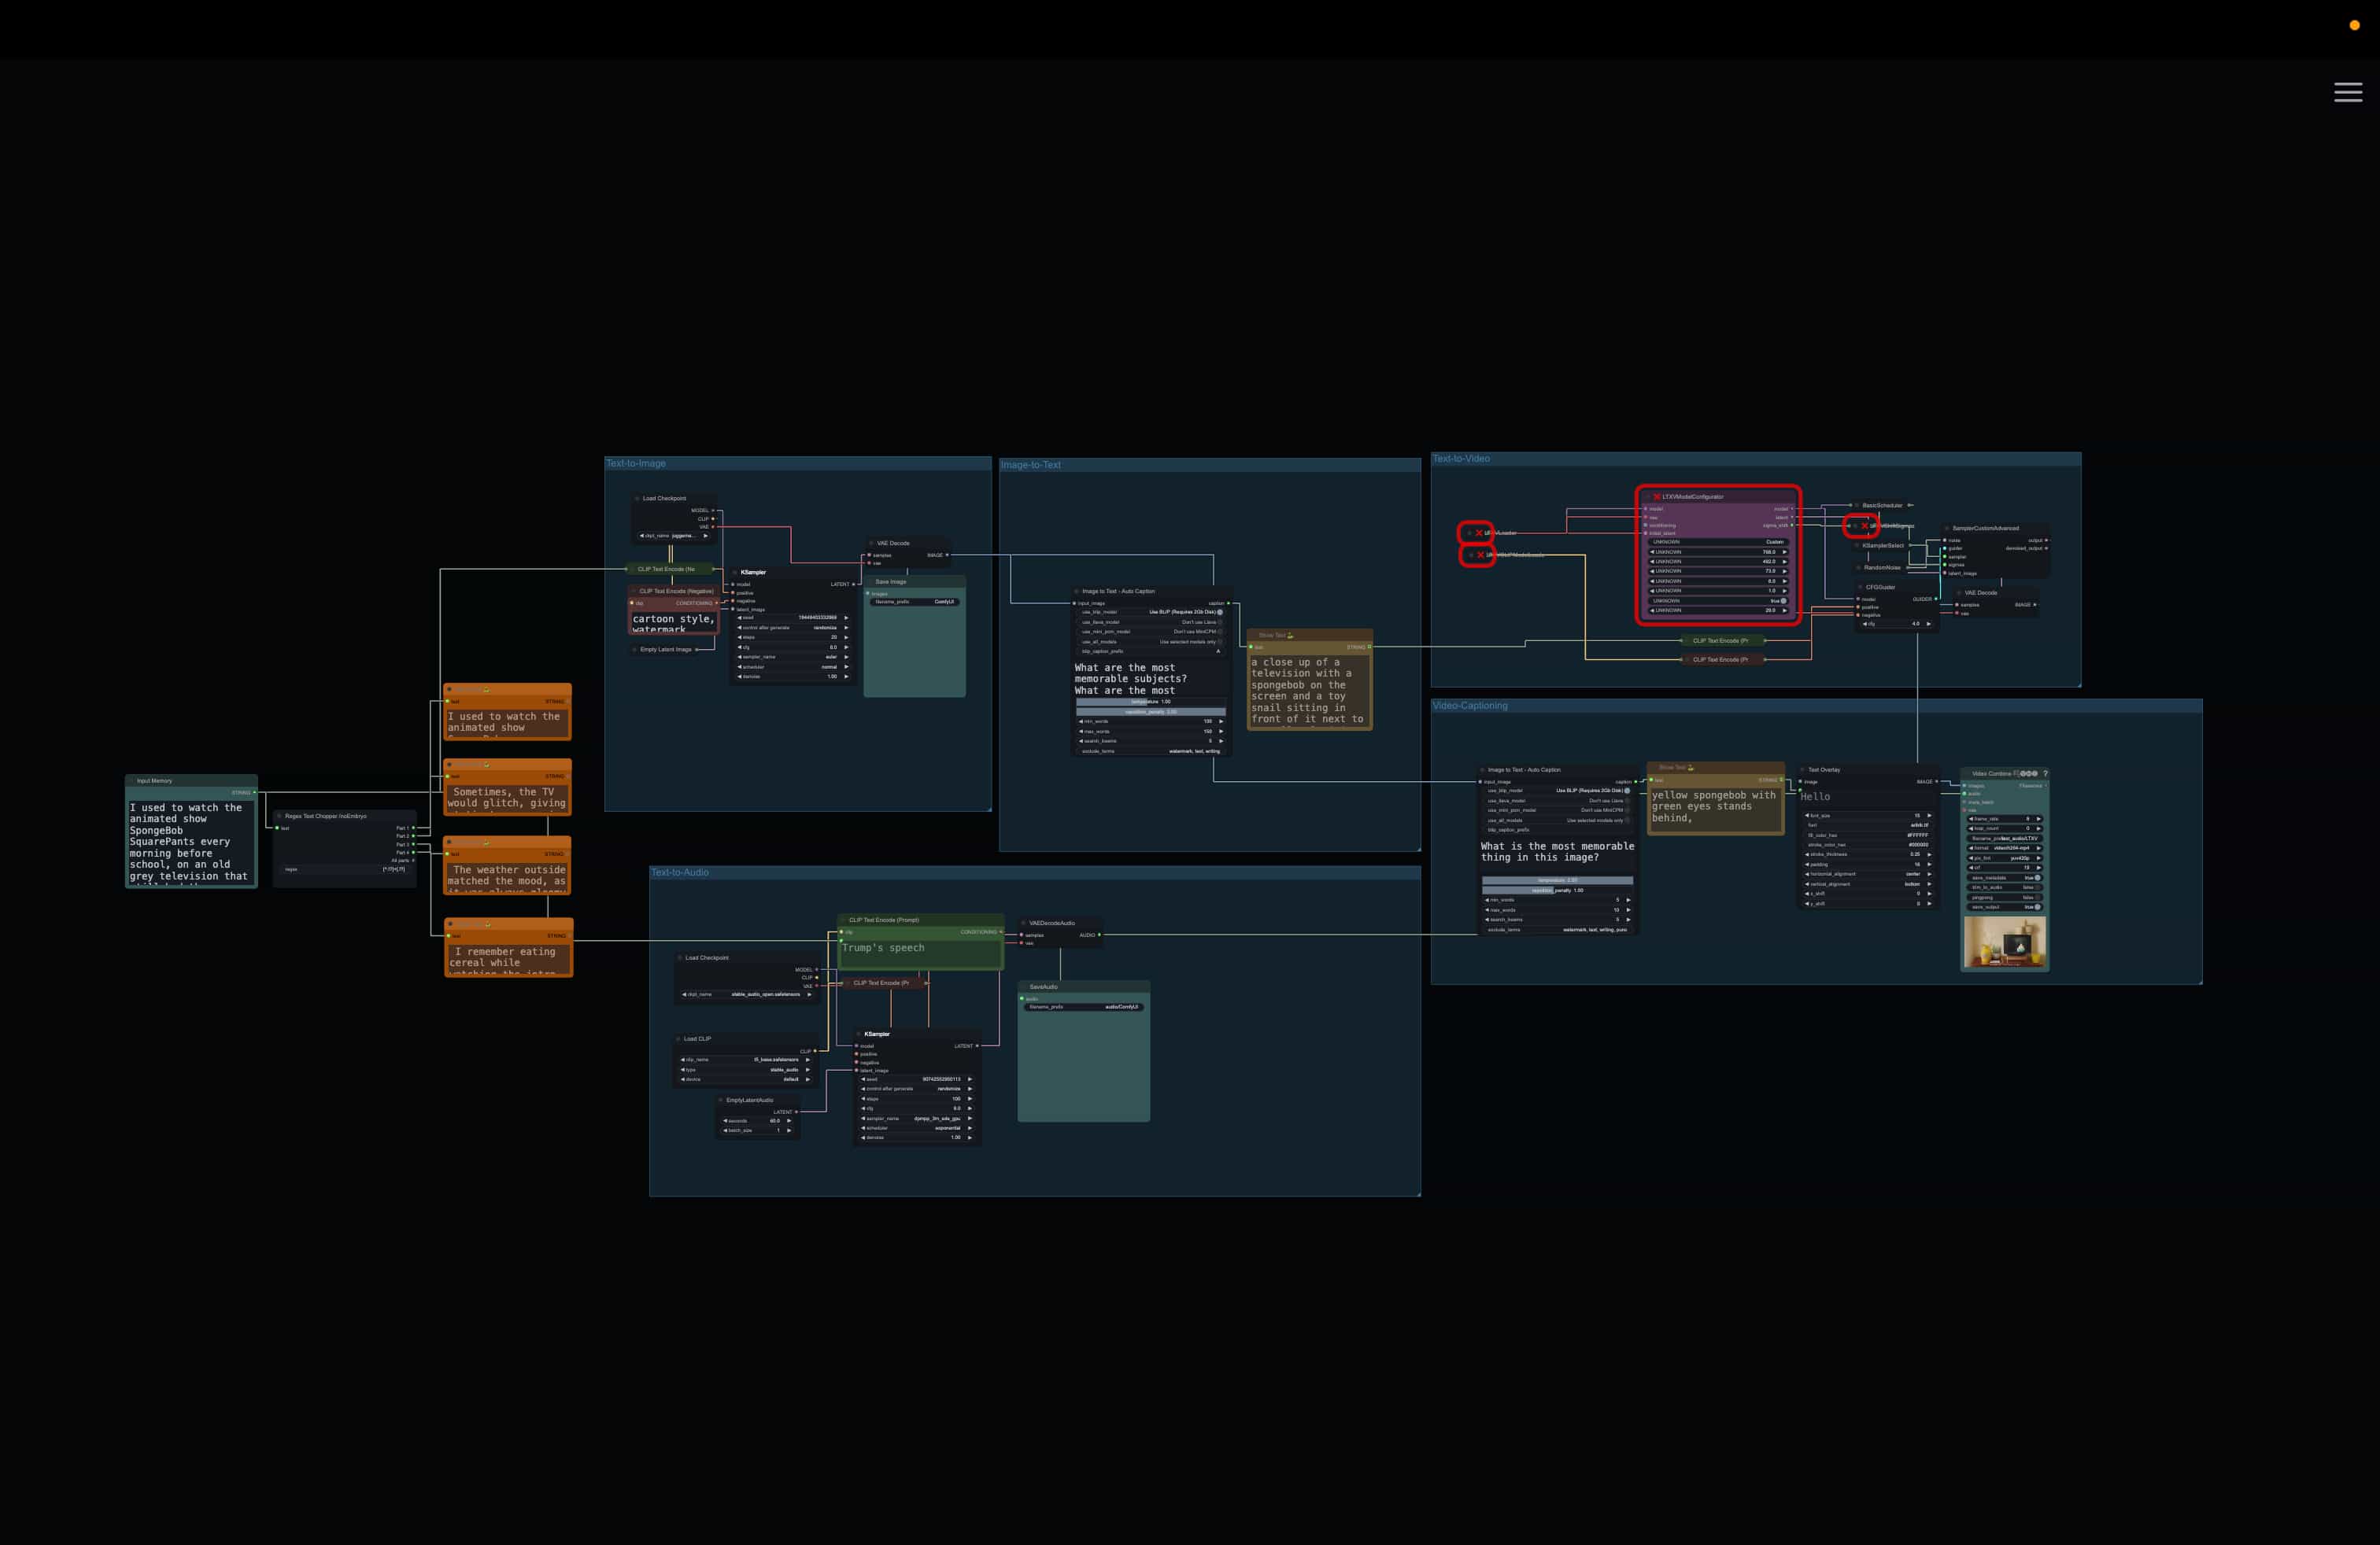Click the Regex Text Chopper node title
The height and width of the screenshot is (1545, 2380).
(325, 817)
